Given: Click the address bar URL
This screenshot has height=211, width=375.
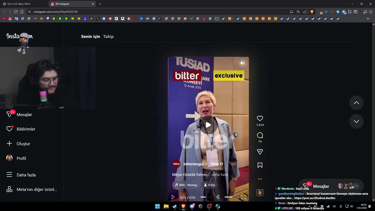Looking at the screenshot, I should 56,12.
